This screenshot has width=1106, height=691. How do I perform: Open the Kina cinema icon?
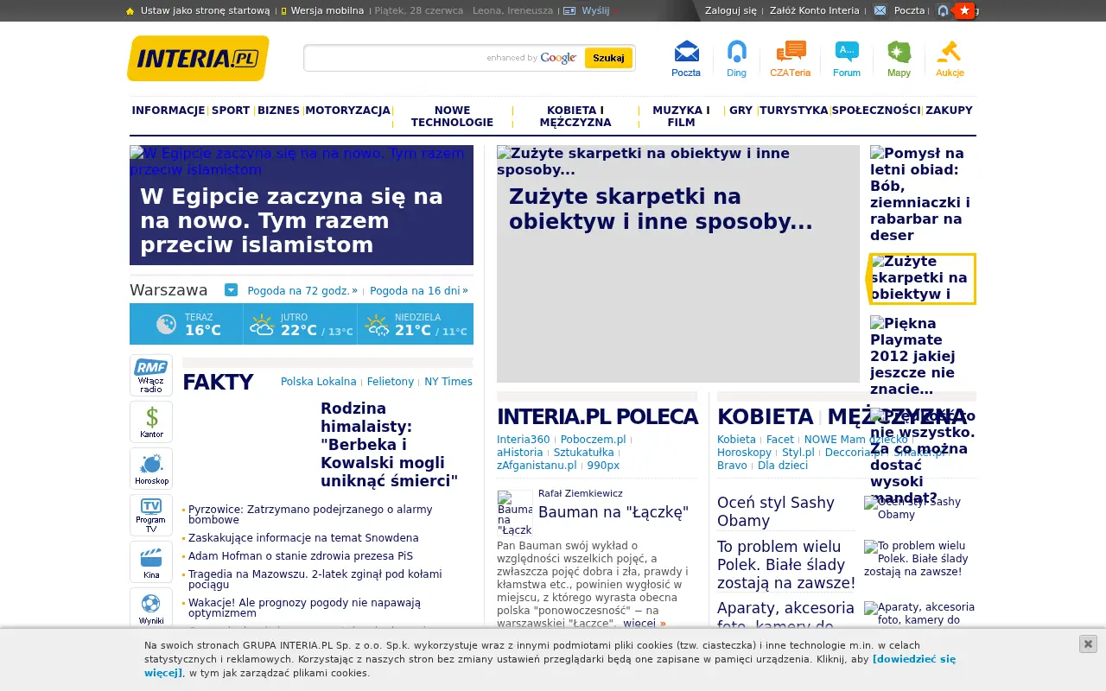pyautogui.click(x=151, y=561)
